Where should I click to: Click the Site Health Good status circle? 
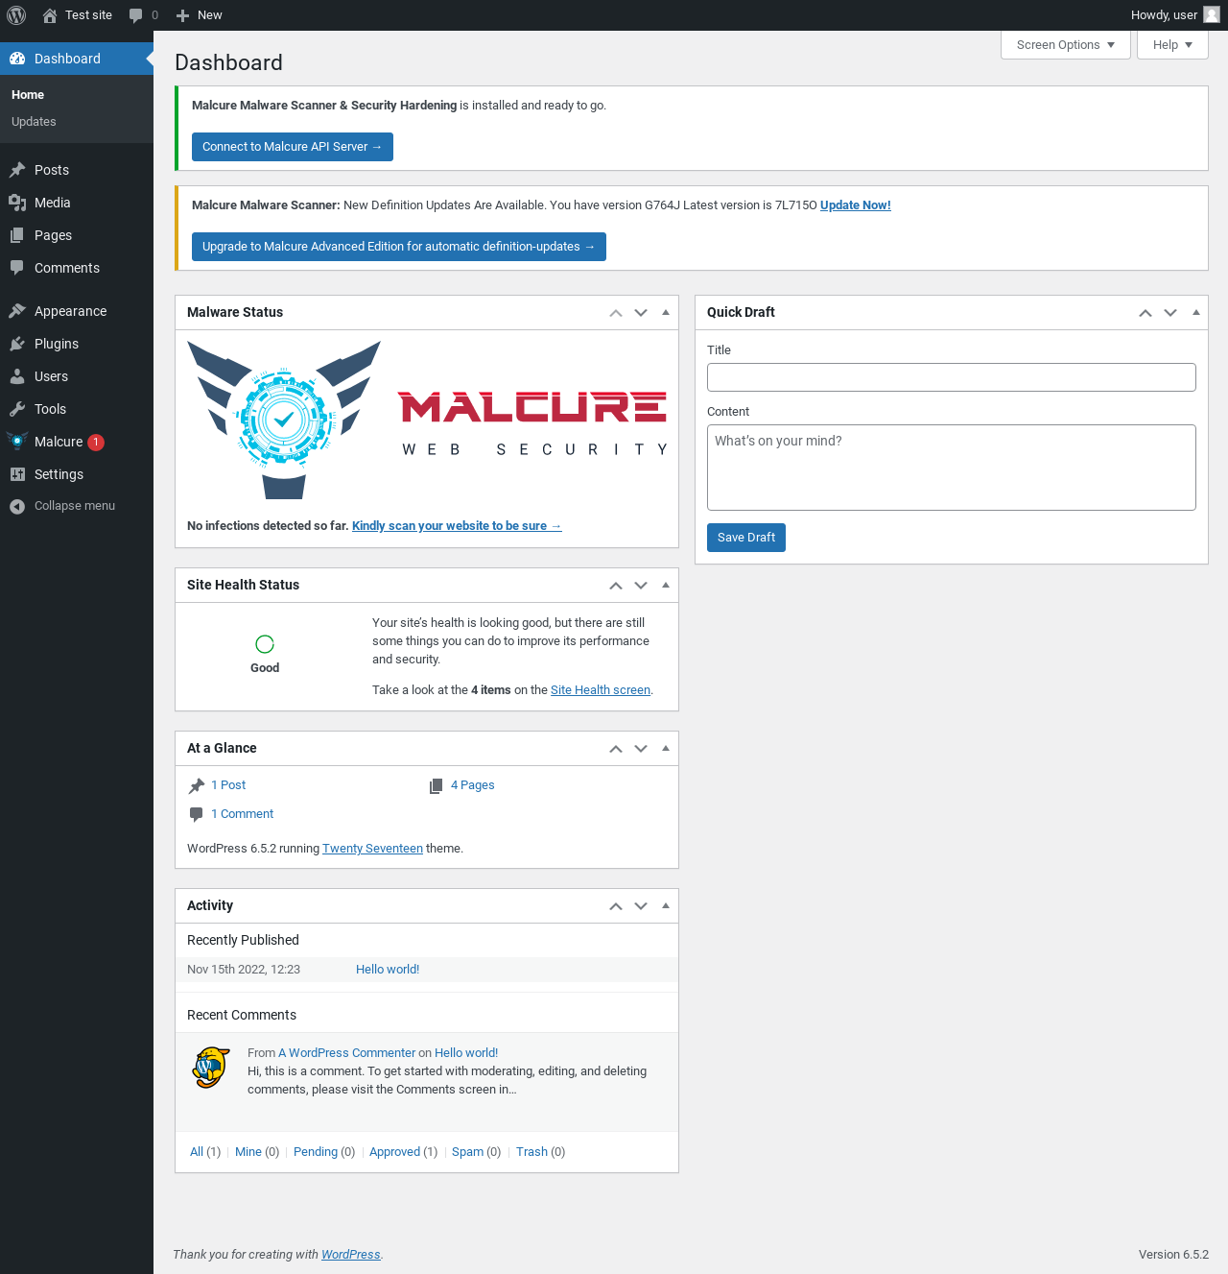(x=265, y=644)
